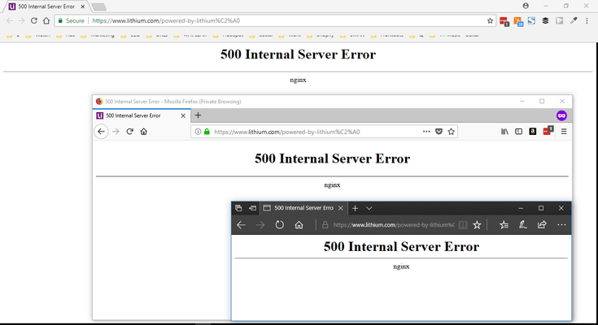Open the eyedropper color picker extension in Chrome
Screen dimensions: 598x325
(574, 20)
